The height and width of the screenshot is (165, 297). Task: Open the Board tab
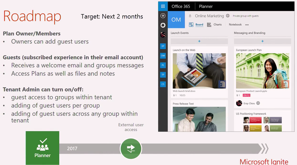(199, 25)
